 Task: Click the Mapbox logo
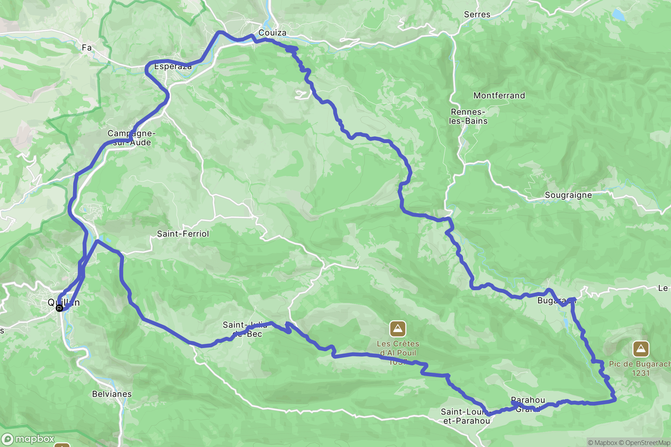coord(28,439)
